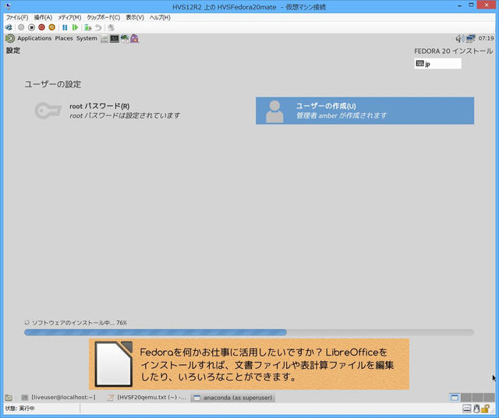Click the Revert undo arrow icon

98,27
